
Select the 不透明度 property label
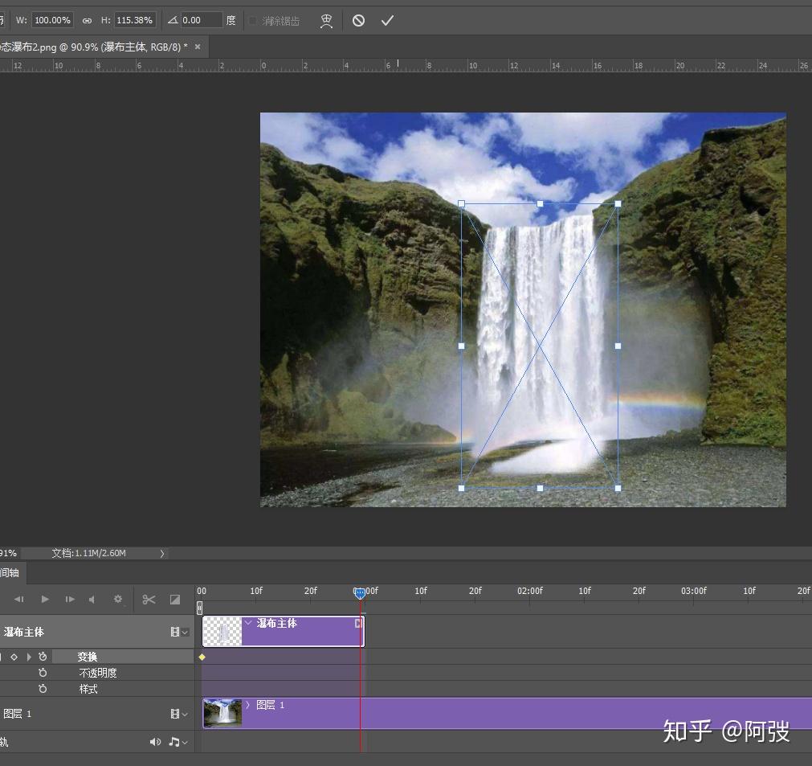click(x=98, y=673)
